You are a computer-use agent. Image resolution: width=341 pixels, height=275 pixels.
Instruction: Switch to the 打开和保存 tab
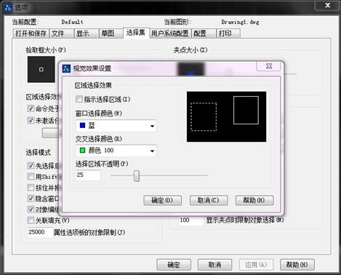point(31,33)
